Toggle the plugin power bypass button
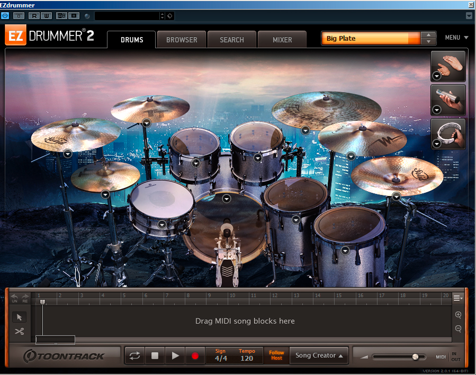Image resolution: width=476 pixels, height=375 pixels. coord(5,15)
